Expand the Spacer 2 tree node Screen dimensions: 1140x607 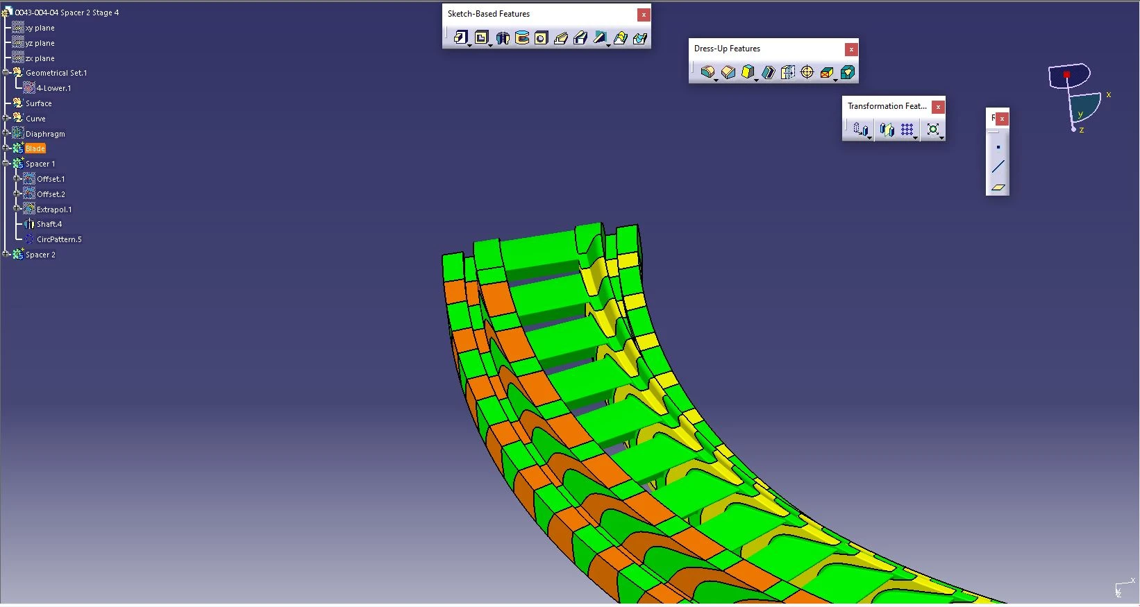tap(6, 255)
